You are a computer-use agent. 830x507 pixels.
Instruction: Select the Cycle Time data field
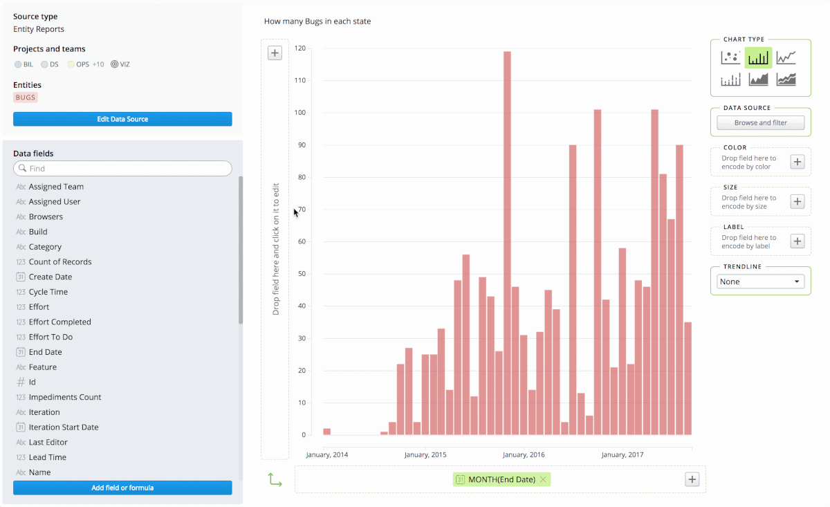pos(48,292)
